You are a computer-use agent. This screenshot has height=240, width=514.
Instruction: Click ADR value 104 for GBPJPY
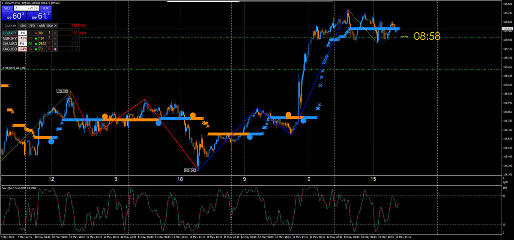tap(42, 39)
